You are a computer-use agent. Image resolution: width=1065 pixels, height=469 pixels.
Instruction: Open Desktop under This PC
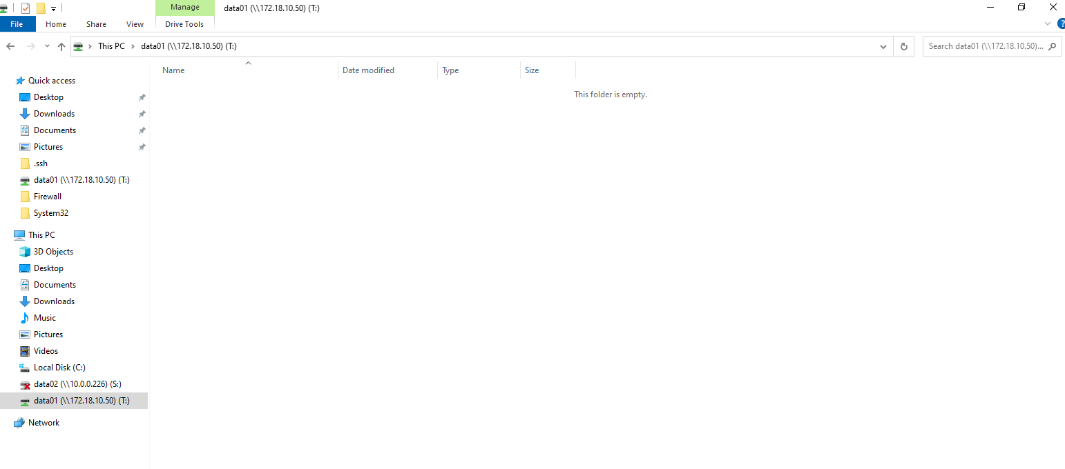(48, 268)
